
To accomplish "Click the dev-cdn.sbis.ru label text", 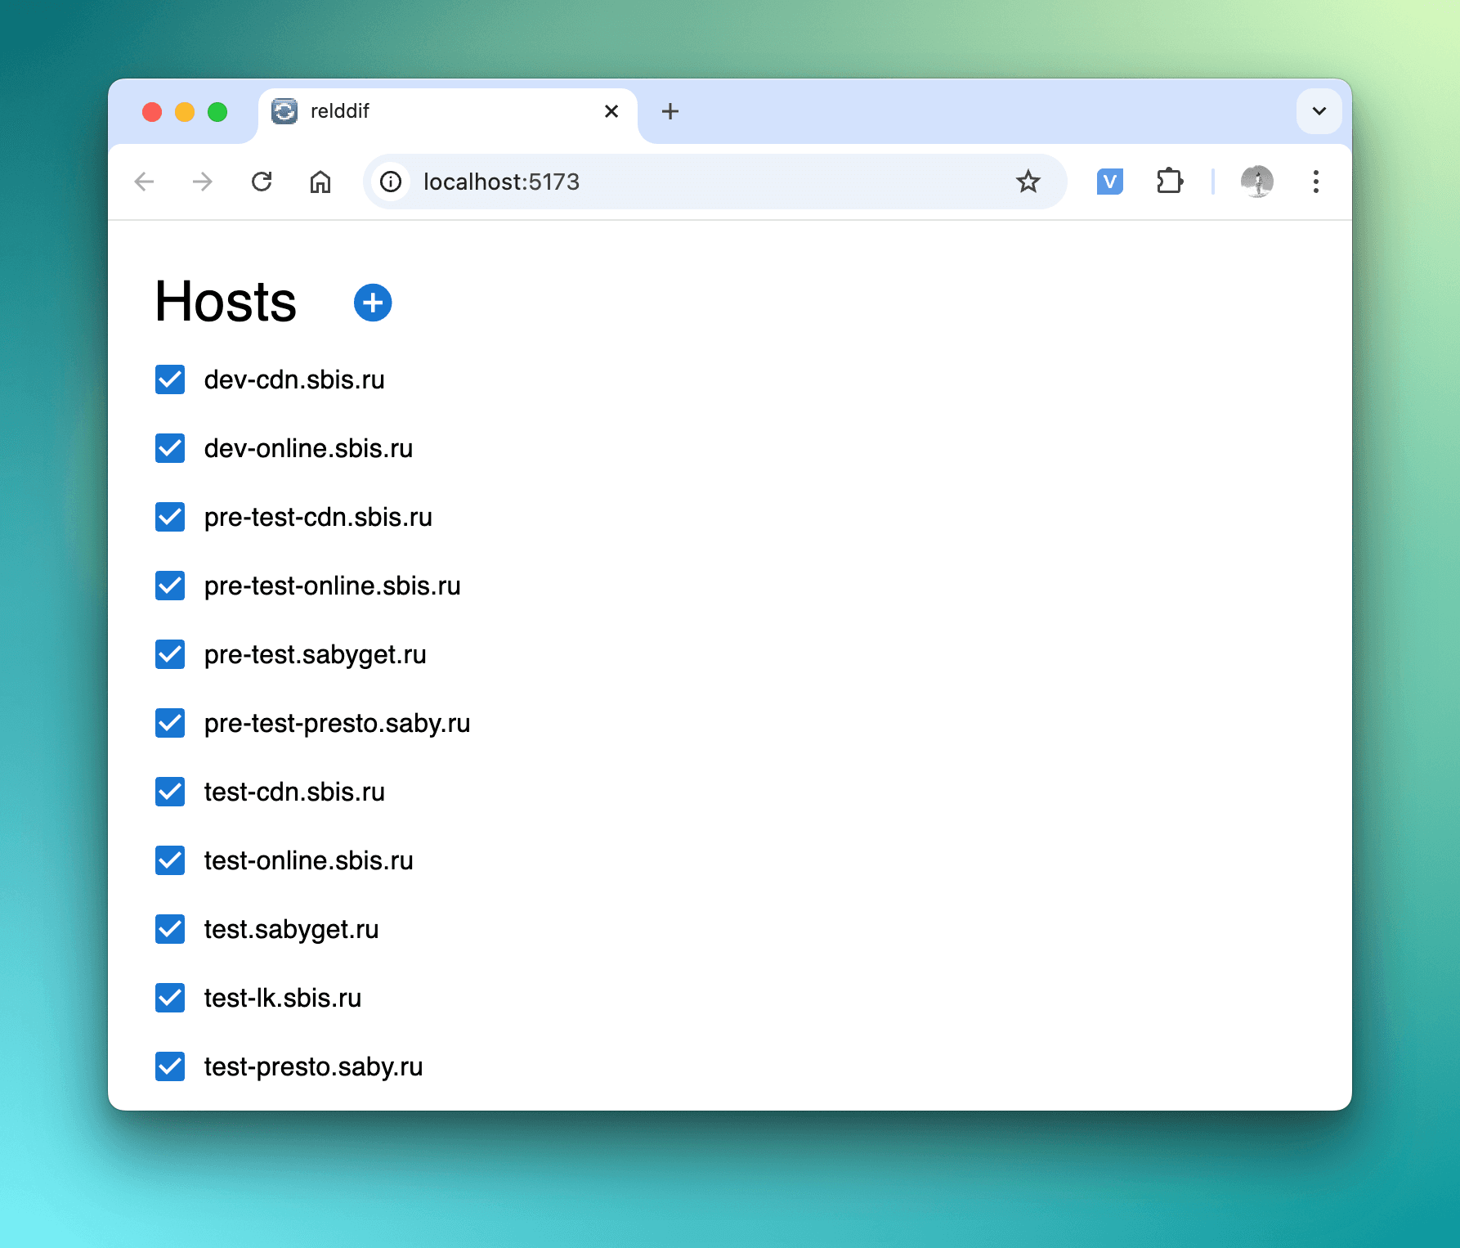I will (x=294, y=379).
